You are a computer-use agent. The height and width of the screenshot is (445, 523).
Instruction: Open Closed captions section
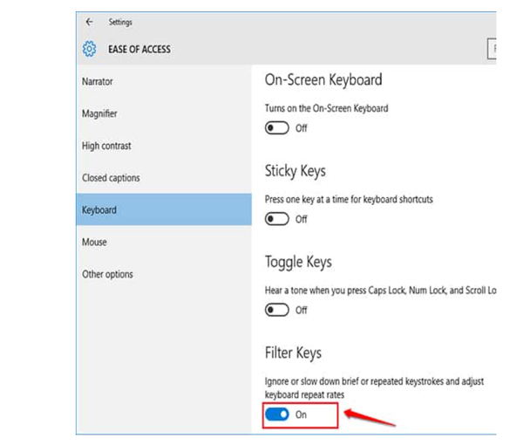pyautogui.click(x=111, y=178)
